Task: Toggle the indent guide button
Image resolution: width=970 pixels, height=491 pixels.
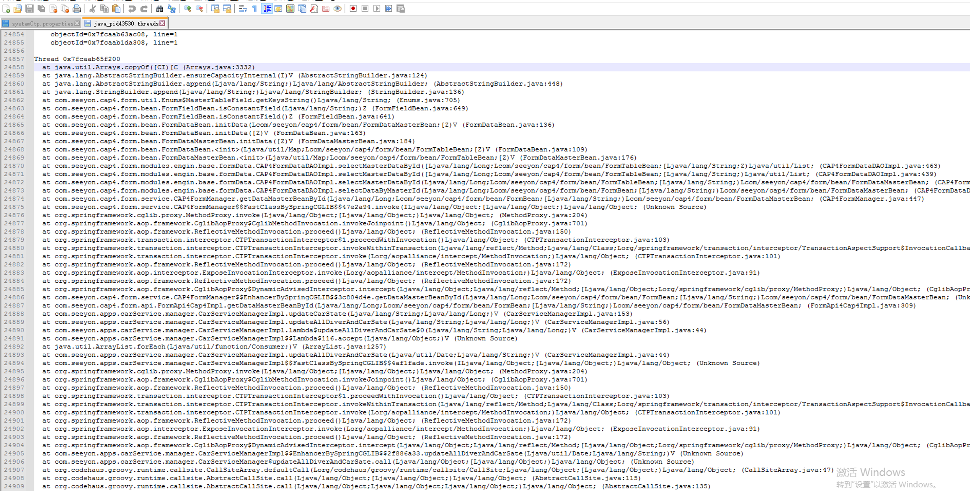Action: (267, 9)
